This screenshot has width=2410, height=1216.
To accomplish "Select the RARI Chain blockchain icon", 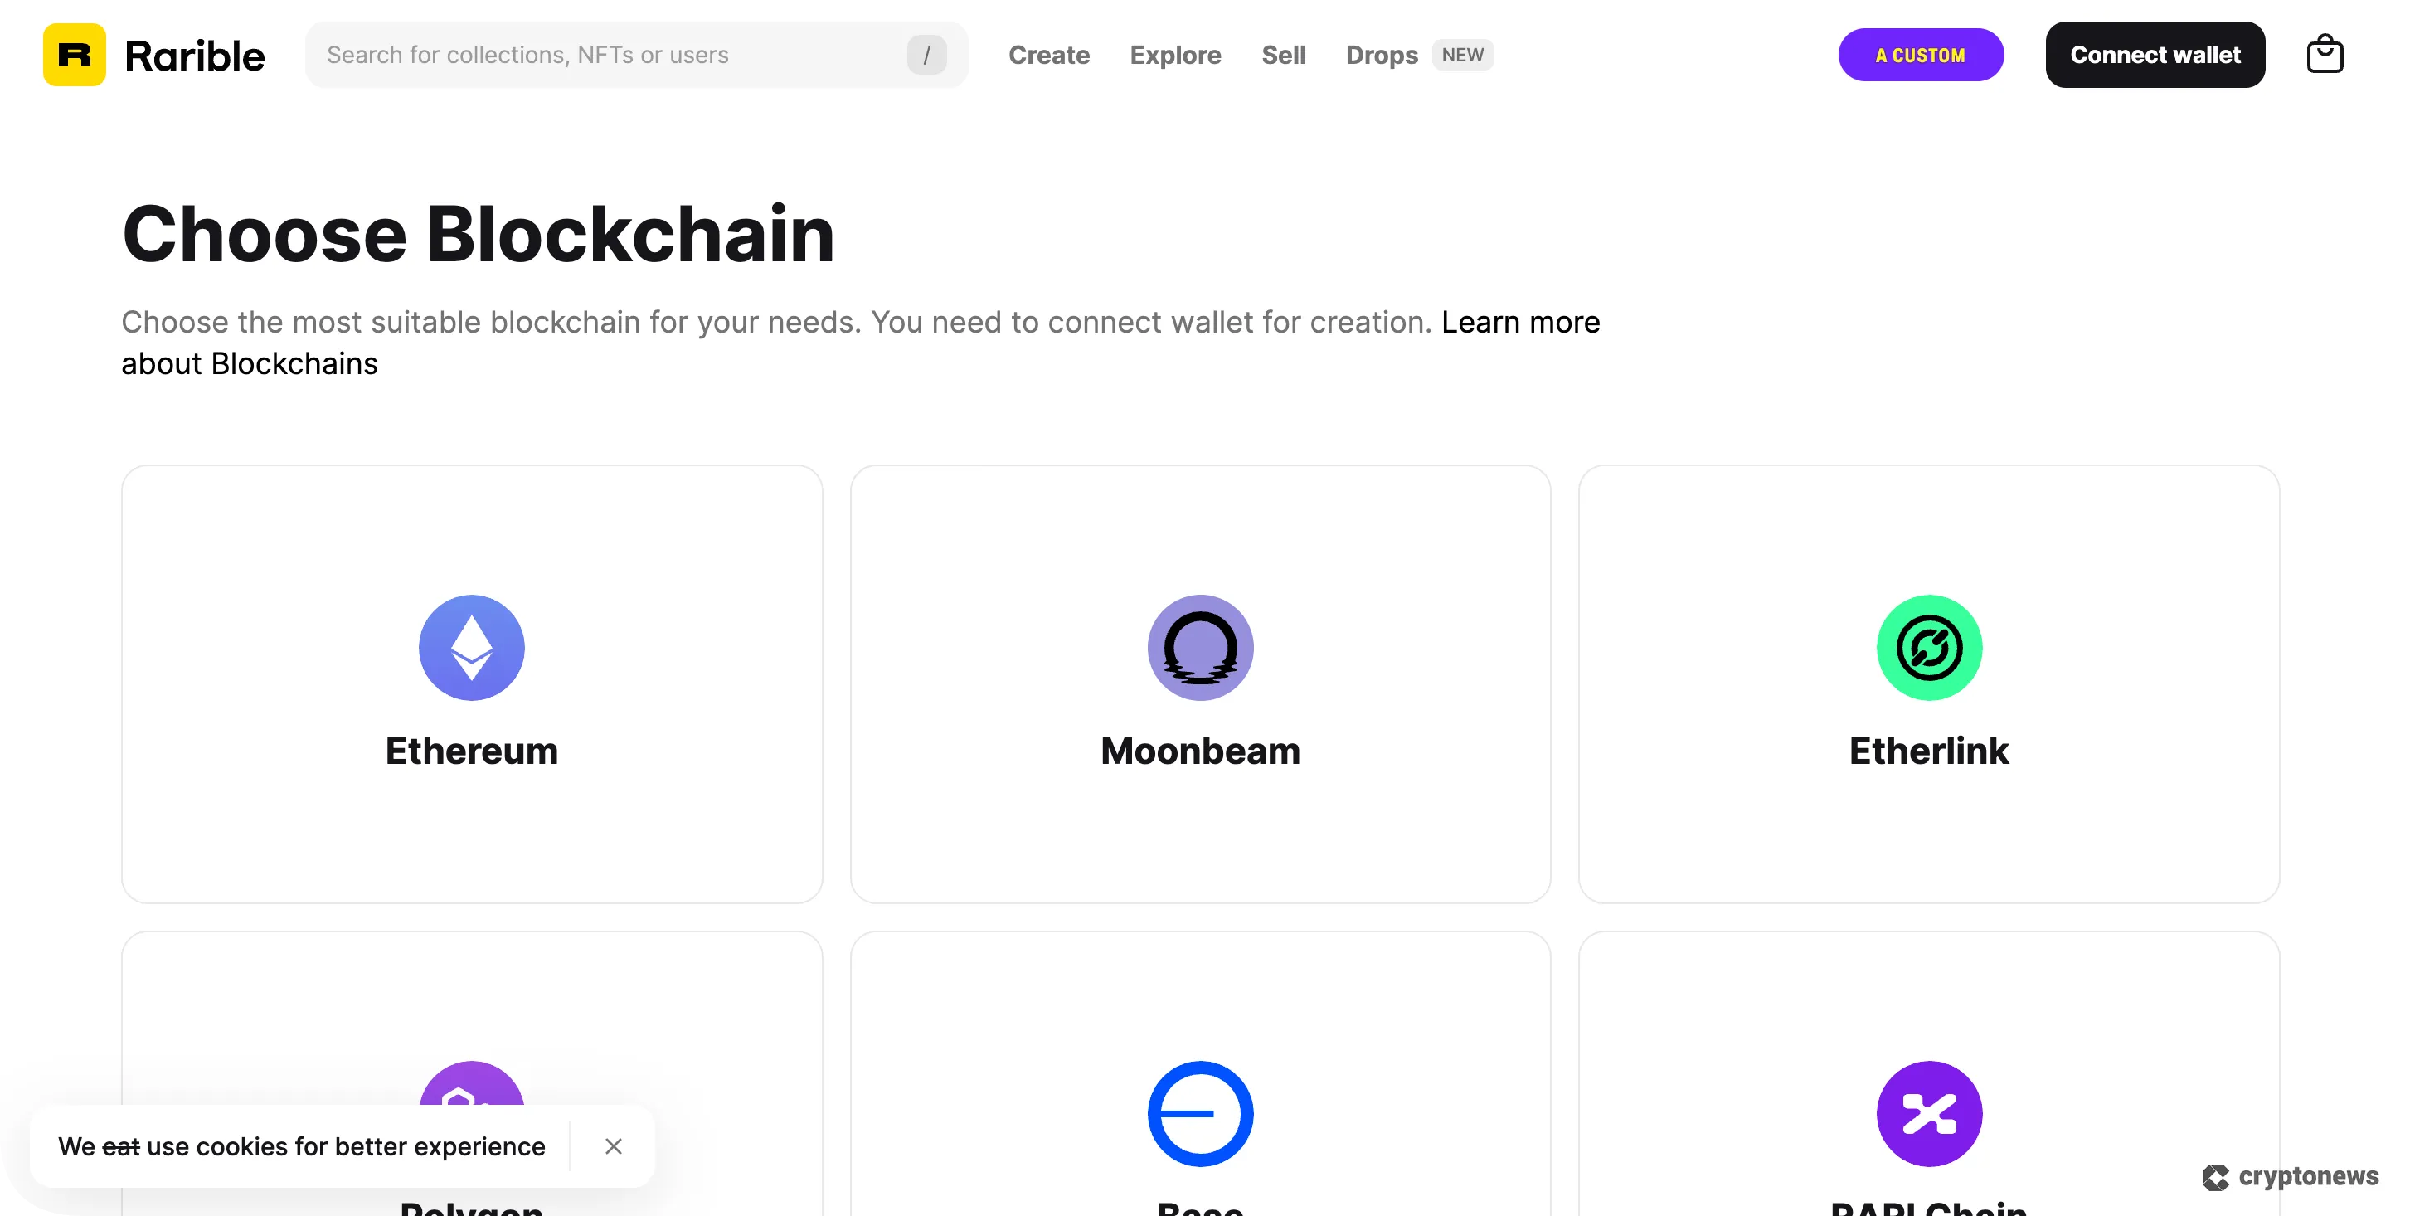I will (x=1929, y=1113).
